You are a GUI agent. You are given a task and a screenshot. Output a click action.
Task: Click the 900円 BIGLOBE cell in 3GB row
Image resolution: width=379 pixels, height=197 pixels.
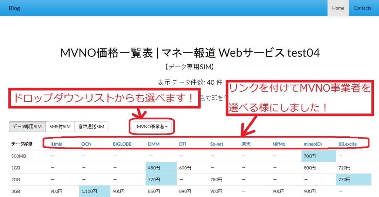[x=119, y=191]
